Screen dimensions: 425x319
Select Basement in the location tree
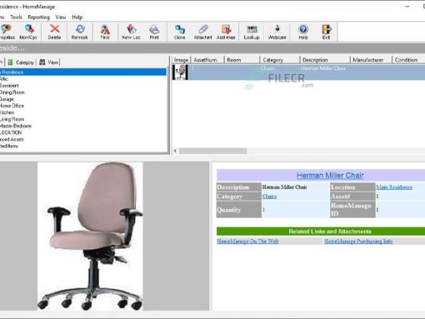(9, 86)
